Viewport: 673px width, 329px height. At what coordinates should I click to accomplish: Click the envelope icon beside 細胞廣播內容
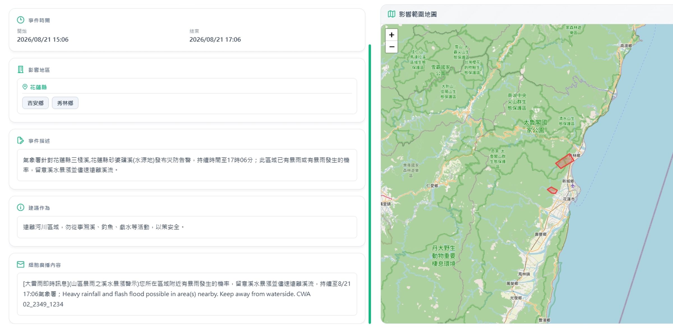tap(20, 264)
